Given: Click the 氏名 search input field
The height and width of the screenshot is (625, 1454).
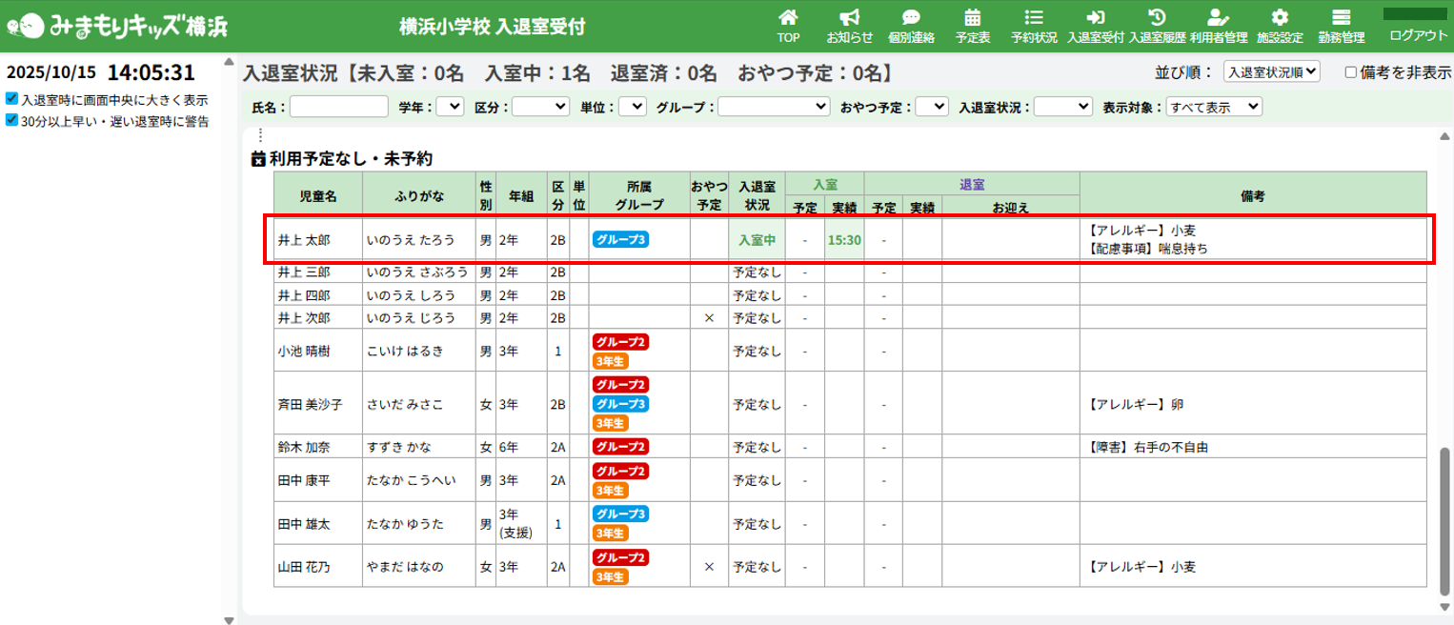Looking at the screenshot, I should point(338,108).
